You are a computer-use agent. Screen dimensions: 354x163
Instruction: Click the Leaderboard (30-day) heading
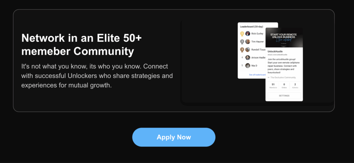pos(252,27)
